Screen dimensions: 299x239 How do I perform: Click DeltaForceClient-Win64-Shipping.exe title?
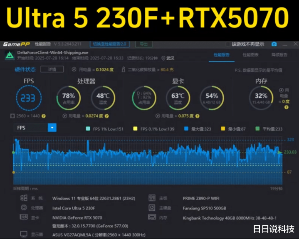[x=53, y=53]
